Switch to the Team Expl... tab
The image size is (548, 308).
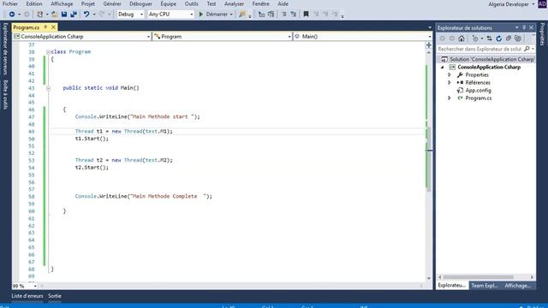point(484,285)
